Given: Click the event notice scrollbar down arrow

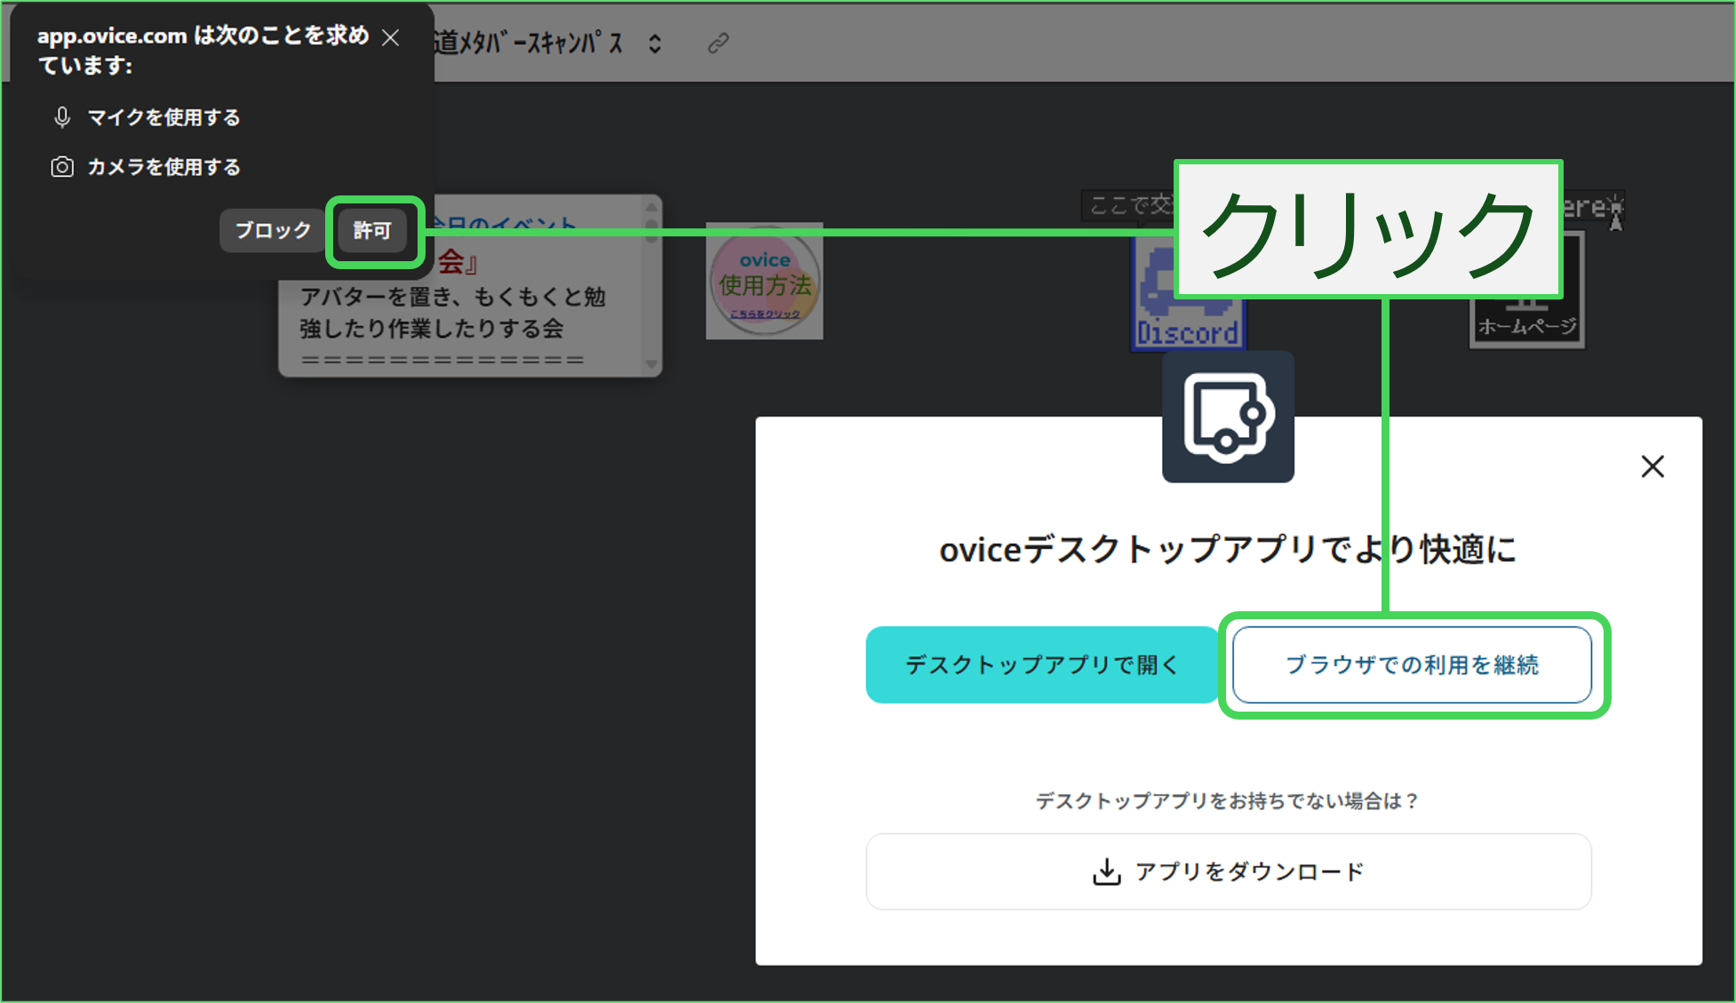Looking at the screenshot, I should coord(651,364).
